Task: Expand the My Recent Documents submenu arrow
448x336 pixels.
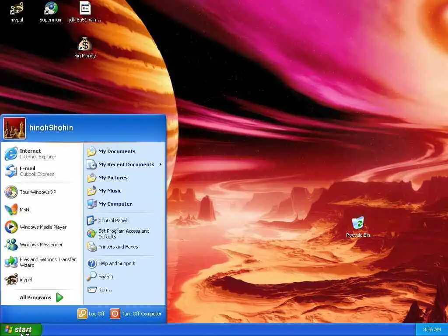Action: click(x=160, y=164)
